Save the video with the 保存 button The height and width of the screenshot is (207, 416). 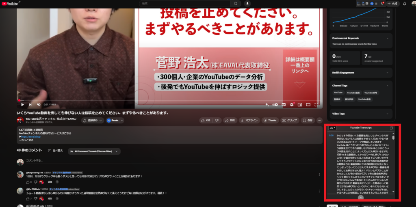[x=308, y=120]
